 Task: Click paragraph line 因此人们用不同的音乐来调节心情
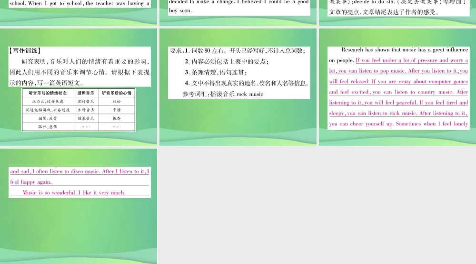79,72
